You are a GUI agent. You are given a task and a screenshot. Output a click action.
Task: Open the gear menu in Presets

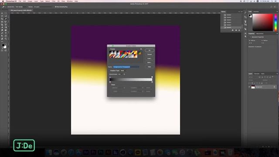141,49
